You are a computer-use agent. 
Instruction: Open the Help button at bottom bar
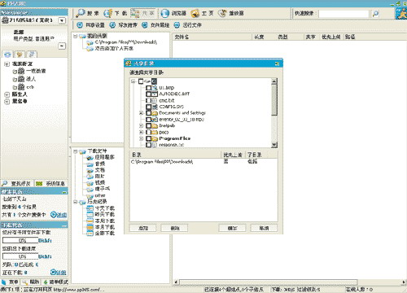point(31,282)
